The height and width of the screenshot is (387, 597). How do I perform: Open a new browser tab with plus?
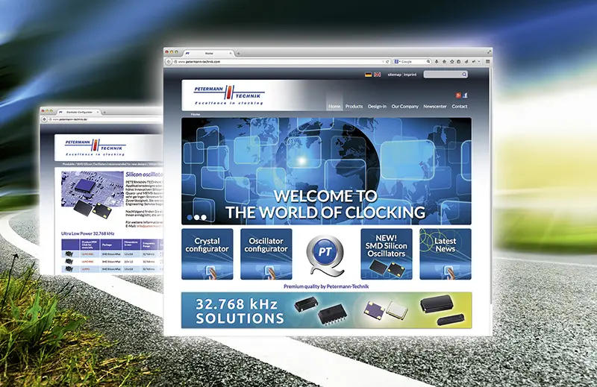pos(238,54)
